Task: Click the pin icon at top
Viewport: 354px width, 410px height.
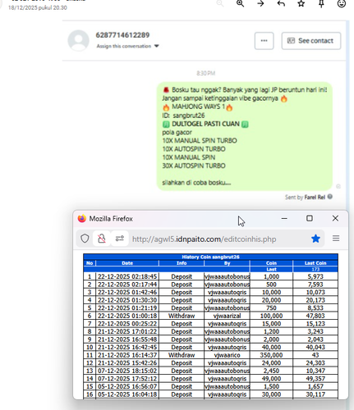Action: [321, 3]
